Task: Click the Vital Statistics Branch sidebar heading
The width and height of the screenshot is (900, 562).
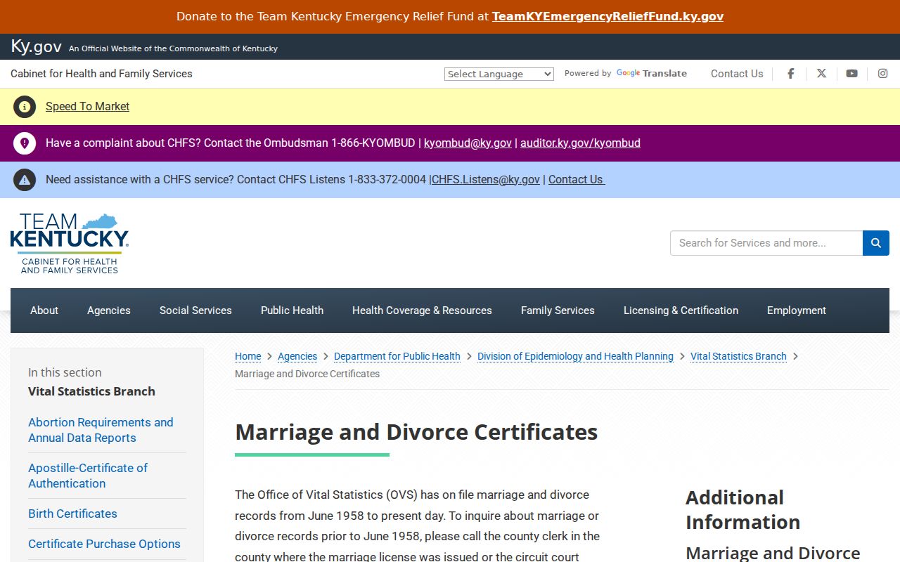Action: click(x=91, y=391)
